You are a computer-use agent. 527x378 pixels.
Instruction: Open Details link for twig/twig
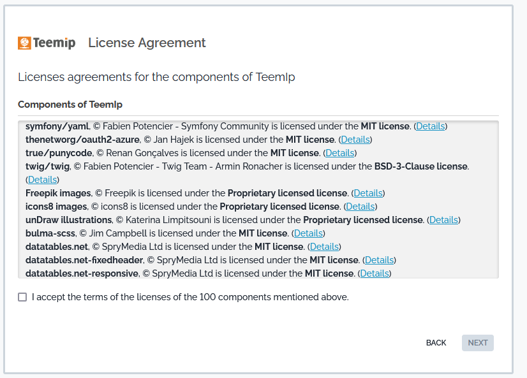coord(43,180)
